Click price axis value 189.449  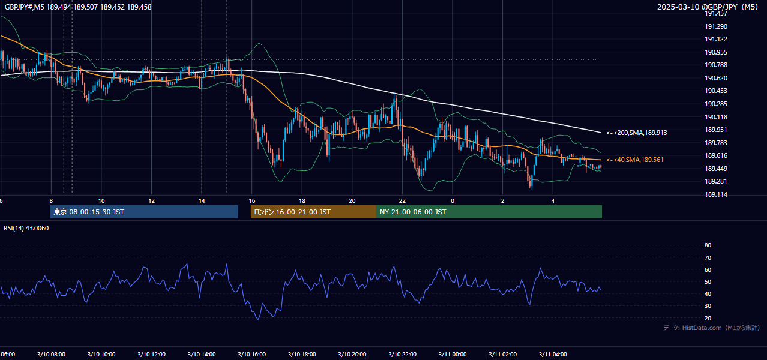[x=716, y=169]
